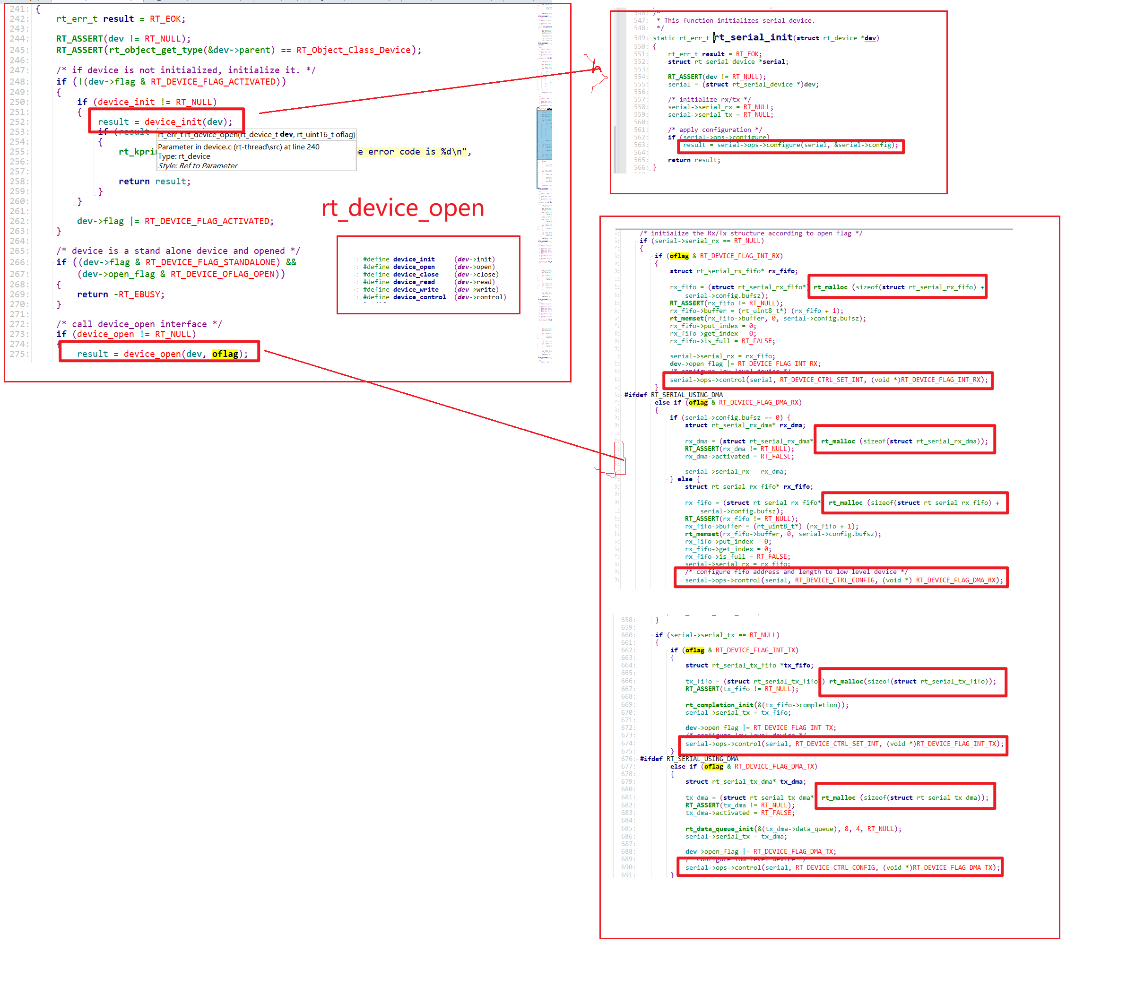1127x987 pixels.
Task: Click RT_DEVICE_OFLAG_OPEN on line 267
Action: point(222,274)
